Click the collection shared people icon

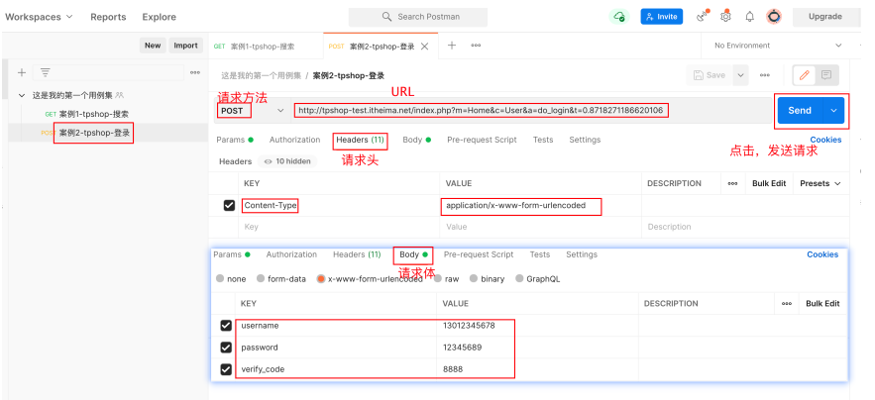(x=120, y=95)
